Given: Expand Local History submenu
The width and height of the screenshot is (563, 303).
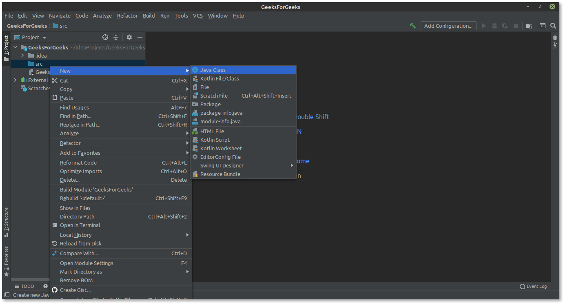Looking at the screenshot, I should coord(121,235).
